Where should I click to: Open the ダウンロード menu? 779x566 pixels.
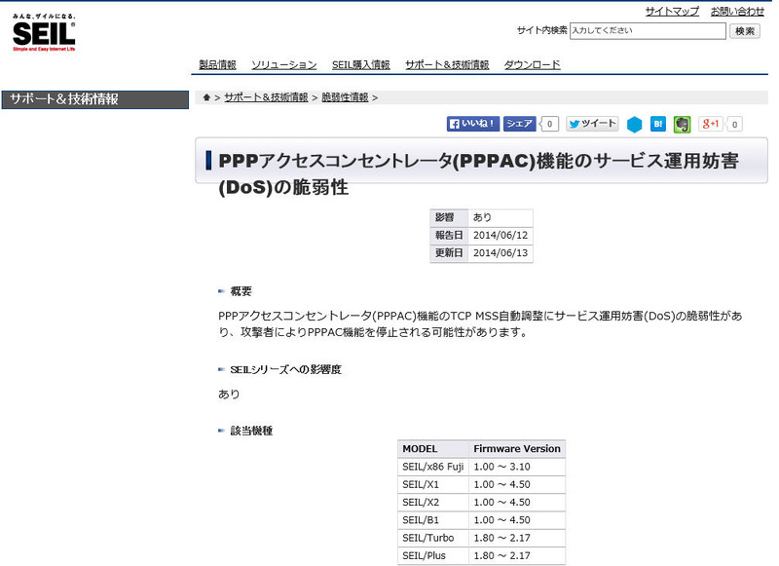click(x=532, y=65)
